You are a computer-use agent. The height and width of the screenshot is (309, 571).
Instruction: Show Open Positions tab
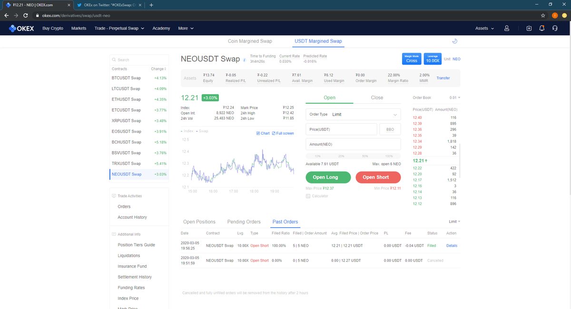(x=199, y=222)
